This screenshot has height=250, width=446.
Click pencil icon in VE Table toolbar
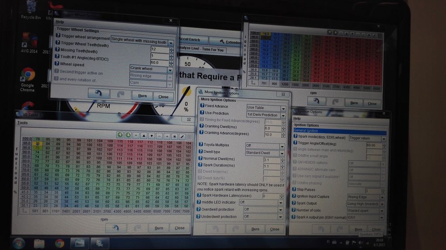[182, 137]
